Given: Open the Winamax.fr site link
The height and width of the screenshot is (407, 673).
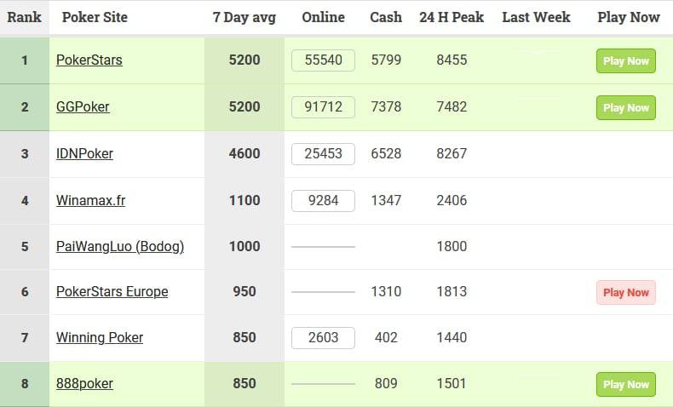Looking at the screenshot, I should point(91,201).
